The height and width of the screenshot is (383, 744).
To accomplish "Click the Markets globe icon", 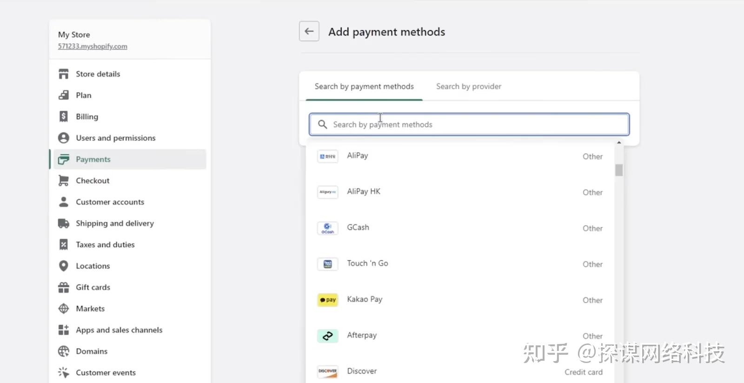I will [x=64, y=309].
